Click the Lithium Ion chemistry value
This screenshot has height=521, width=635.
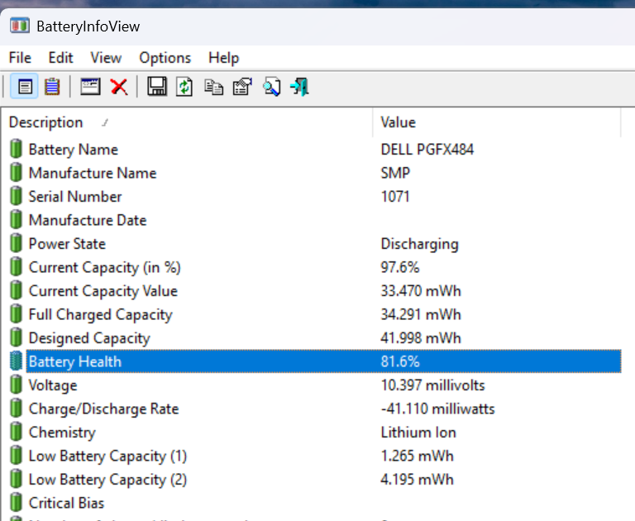(x=418, y=433)
